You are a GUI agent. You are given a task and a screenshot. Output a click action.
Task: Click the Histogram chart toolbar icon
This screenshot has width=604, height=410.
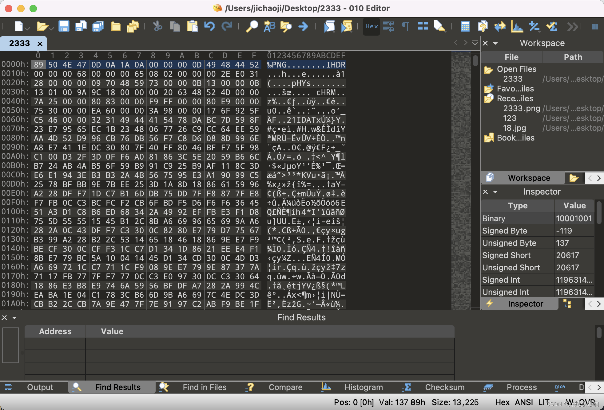click(x=517, y=26)
